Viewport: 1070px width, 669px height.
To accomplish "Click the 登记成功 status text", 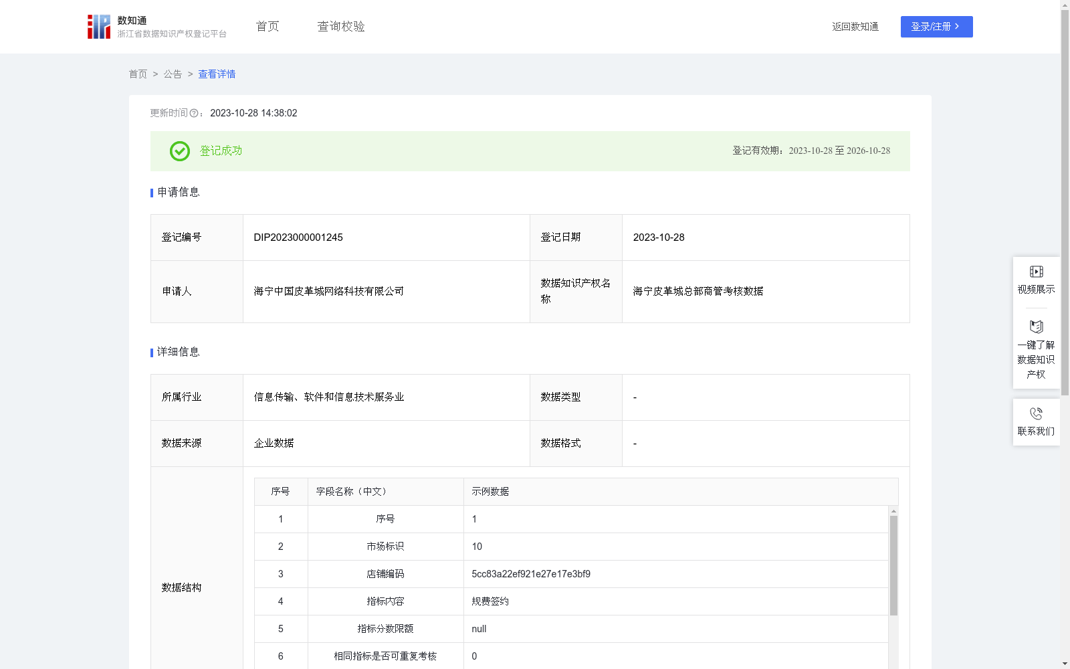I will (221, 151).
